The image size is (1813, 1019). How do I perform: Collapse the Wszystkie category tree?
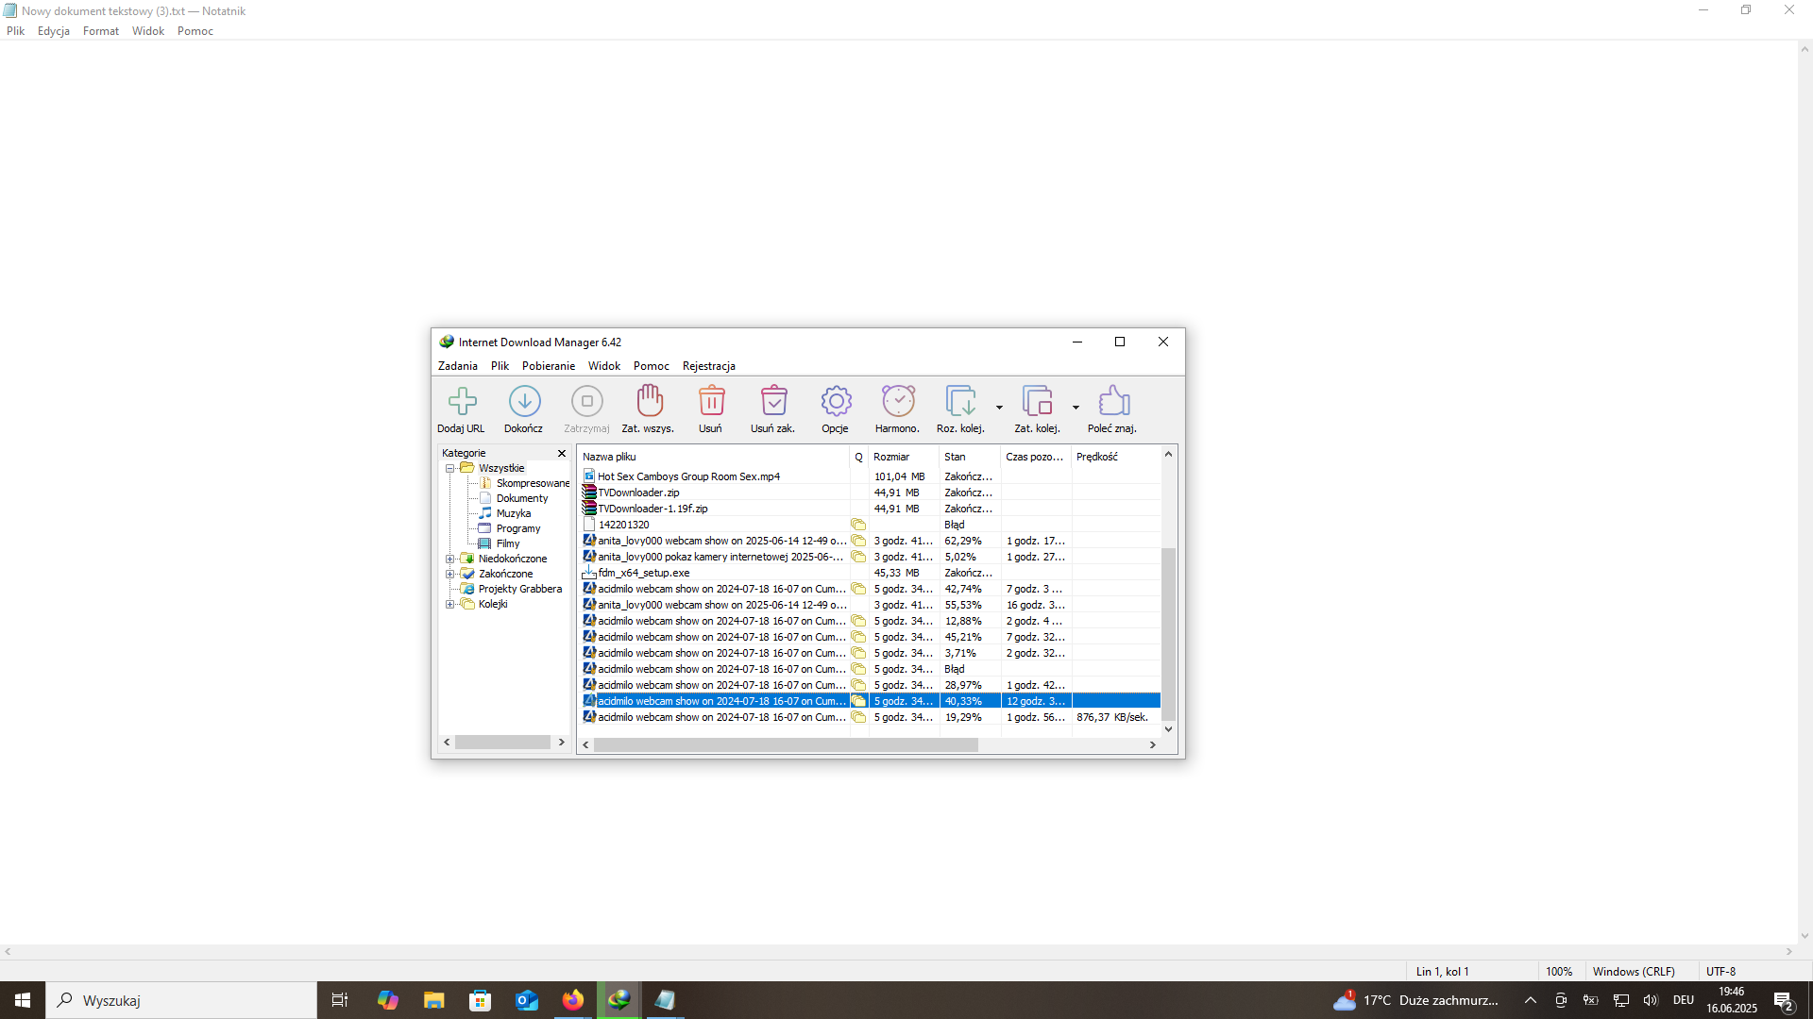[450, 469]
